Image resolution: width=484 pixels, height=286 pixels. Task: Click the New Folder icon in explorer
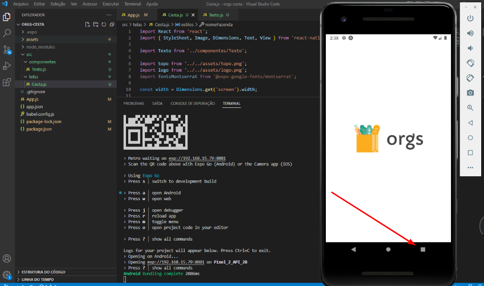(96, 24)
